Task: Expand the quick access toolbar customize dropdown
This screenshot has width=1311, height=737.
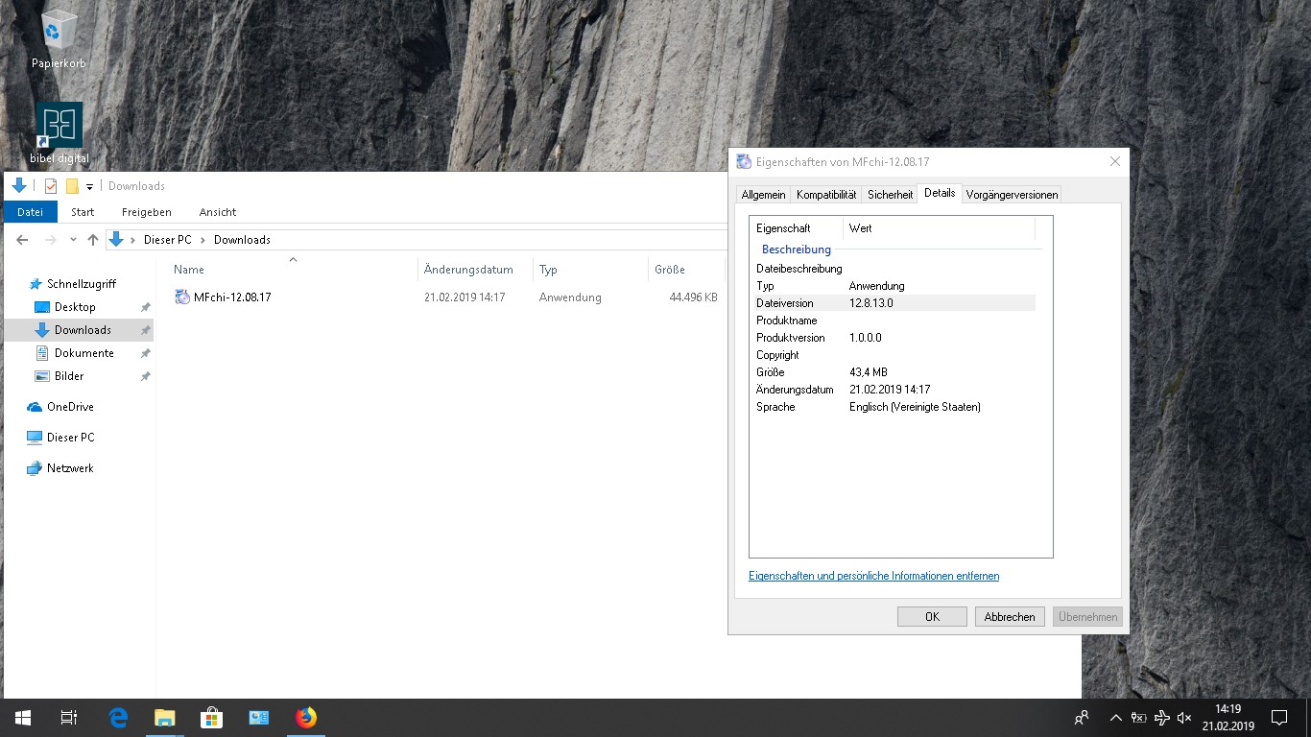Action: 89,186
